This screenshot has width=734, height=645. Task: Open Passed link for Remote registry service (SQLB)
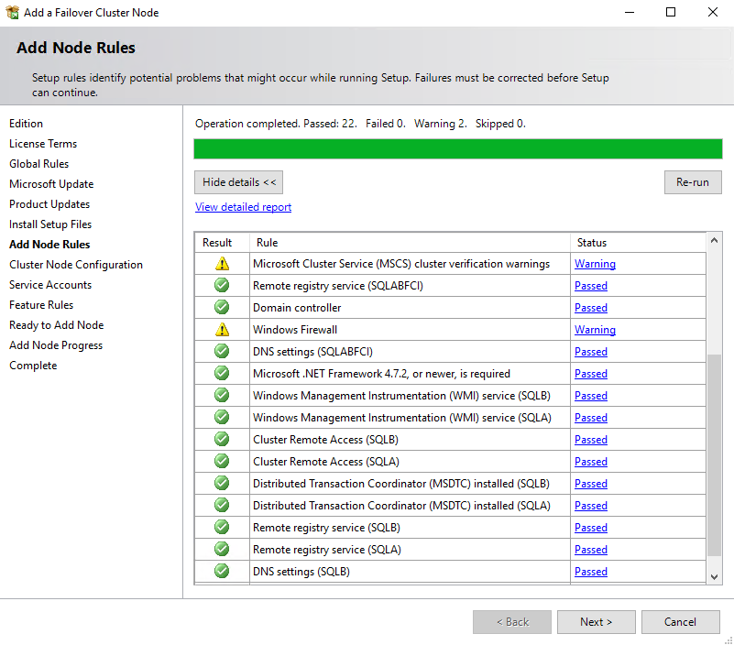pos(591,528)
